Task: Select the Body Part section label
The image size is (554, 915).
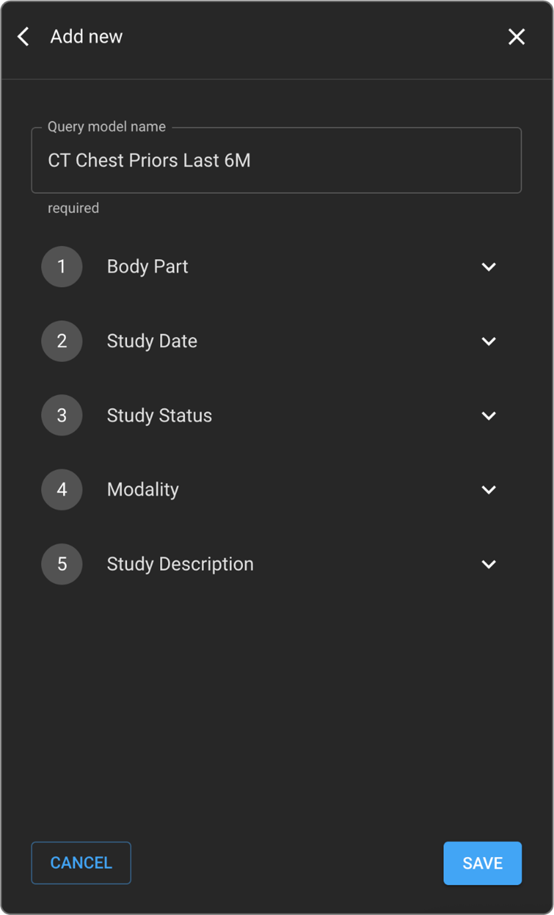Action: click(x=147, y=266)
